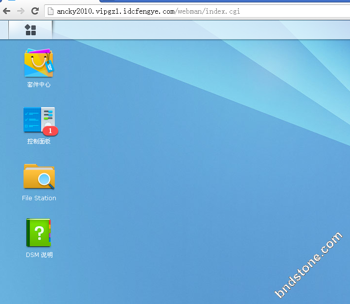Go forward with the browser forward arrow
The width and height of the screenshot is (350, 304).
(x=21, y=11)
